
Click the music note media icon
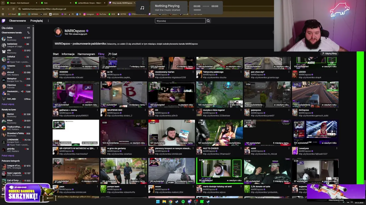pyautogui.click(x=142, y=8)
